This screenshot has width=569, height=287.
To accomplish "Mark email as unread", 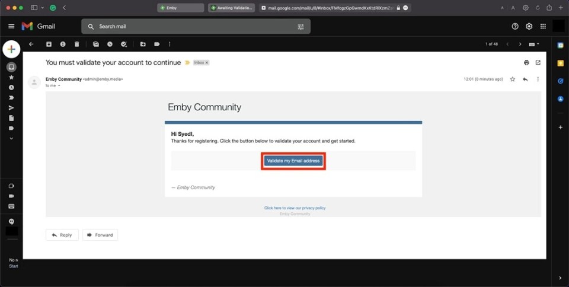I will click(x=96, y=44).
